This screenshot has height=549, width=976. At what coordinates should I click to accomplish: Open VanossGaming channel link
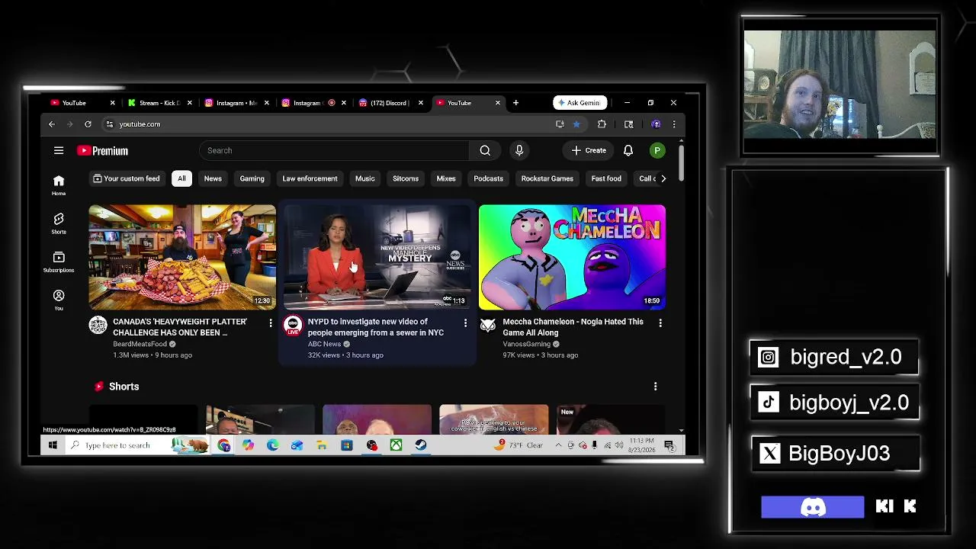[526, 344]
